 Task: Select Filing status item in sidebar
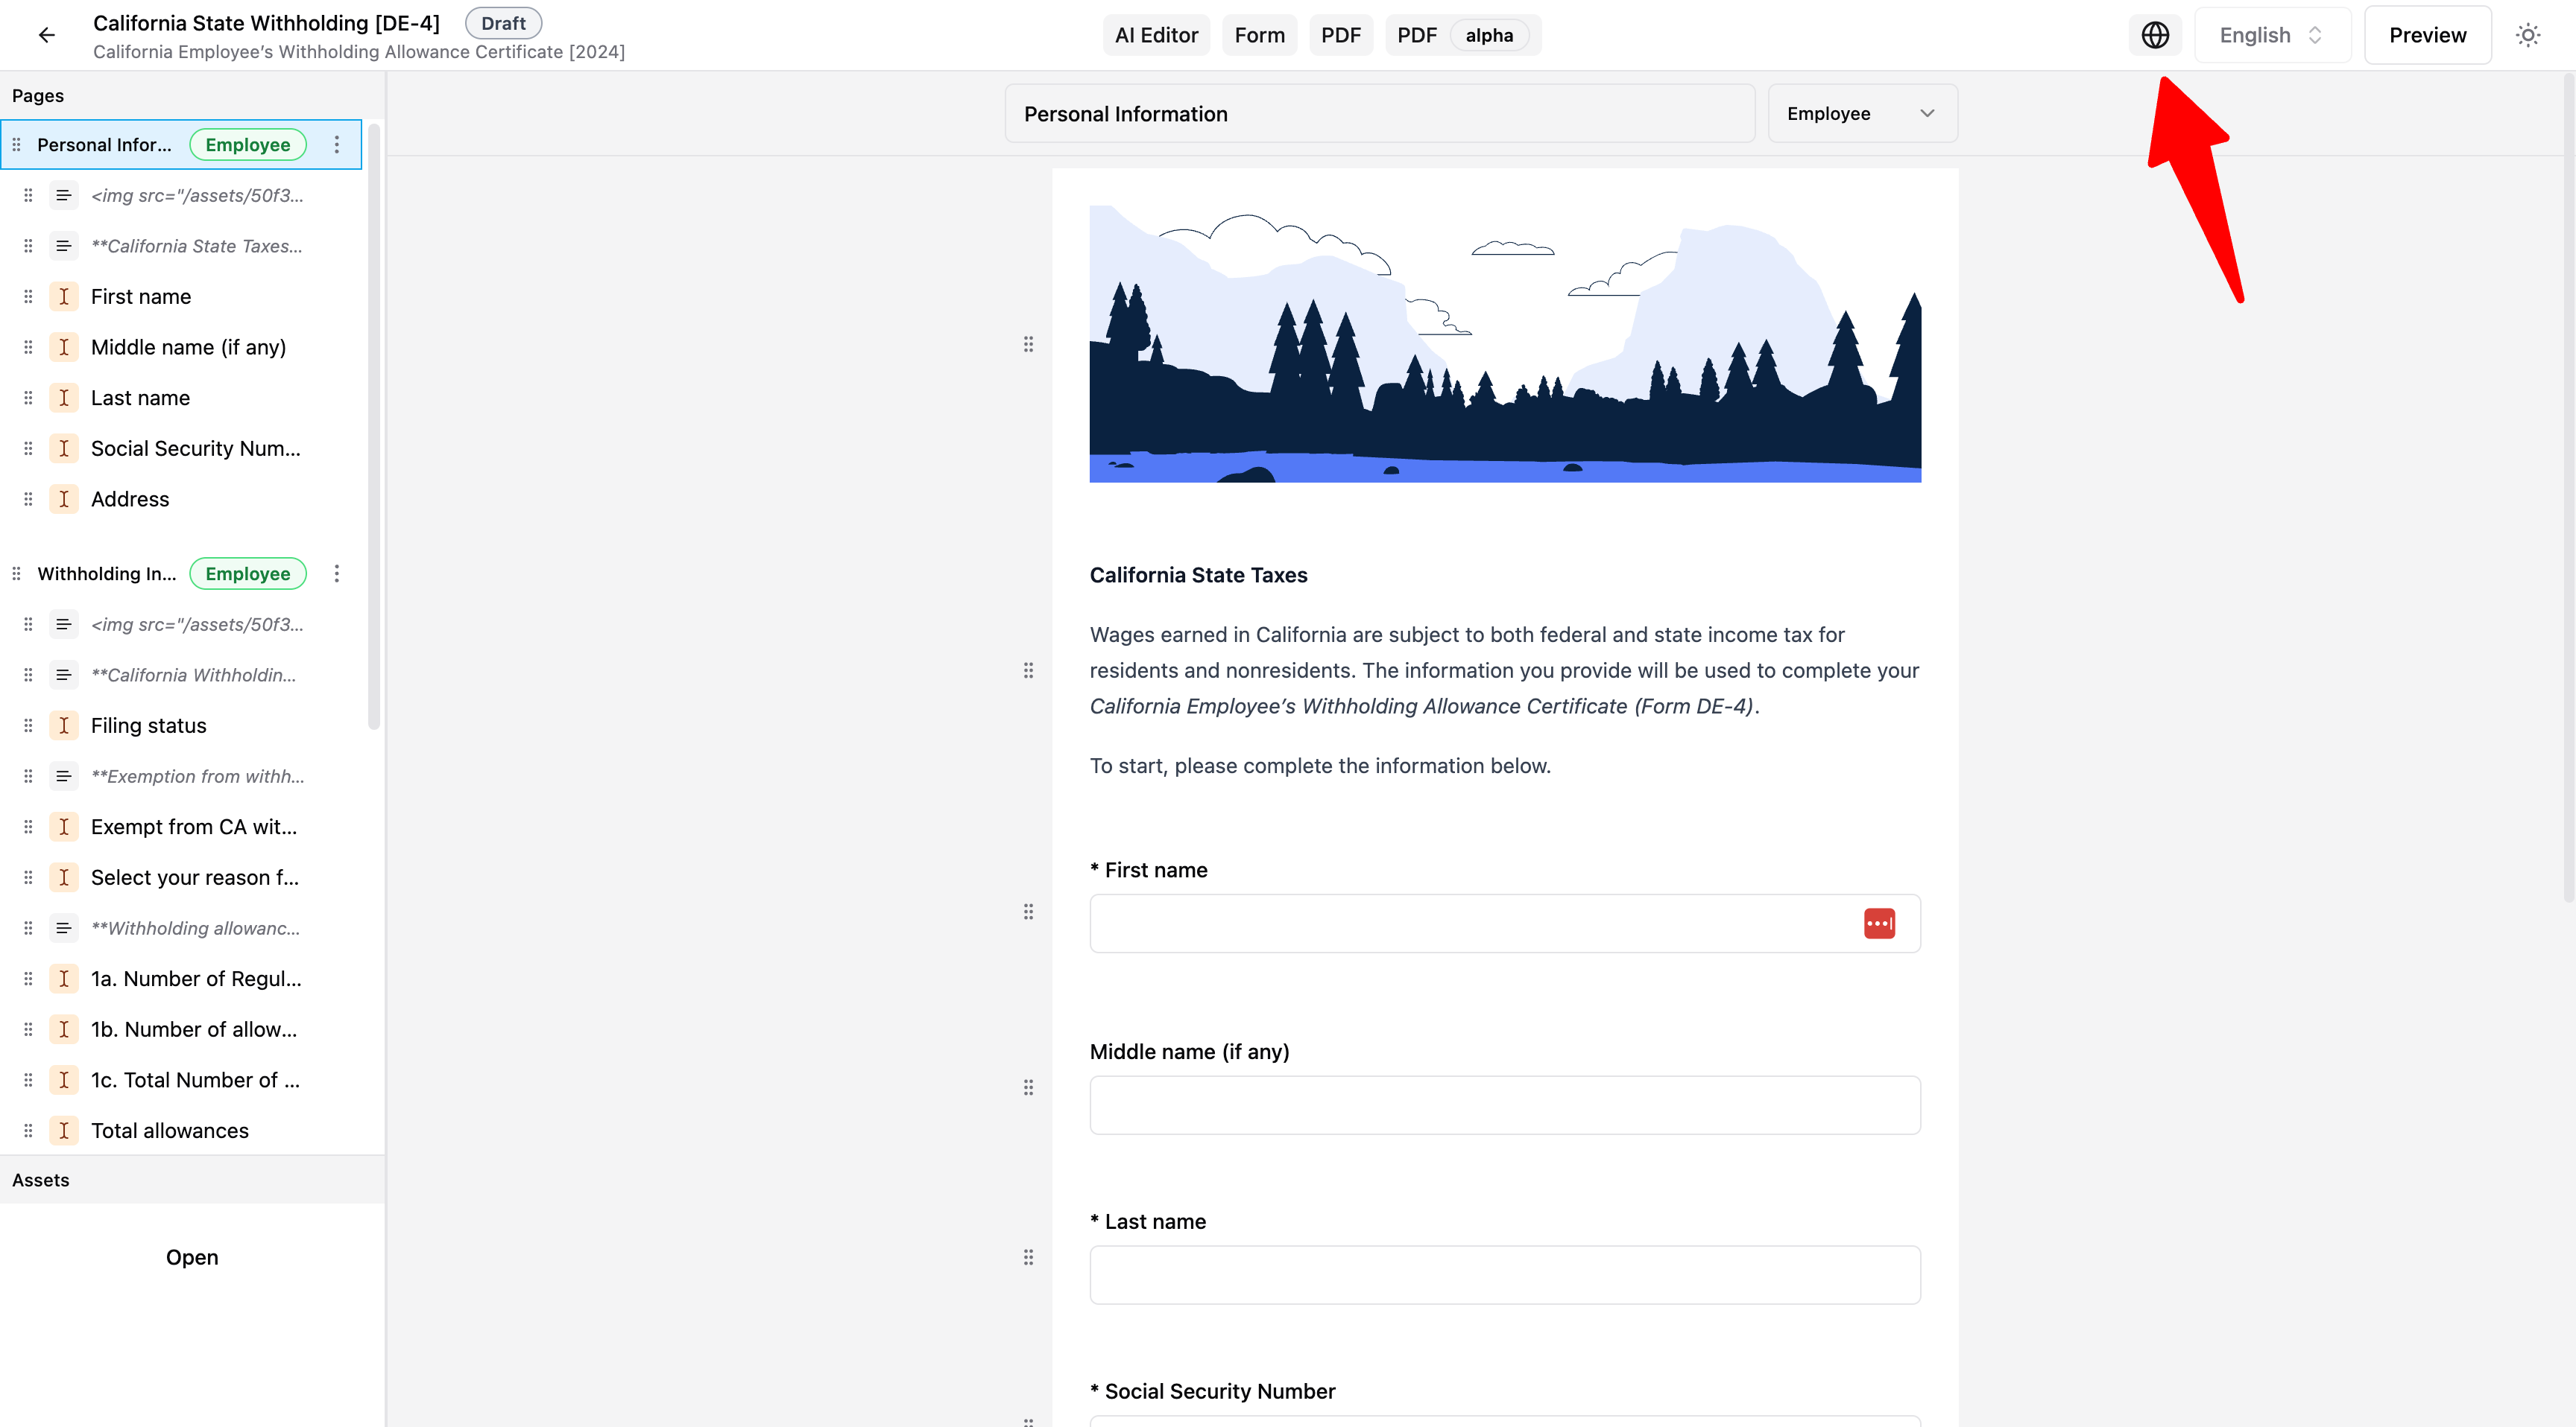pos(148,725)
